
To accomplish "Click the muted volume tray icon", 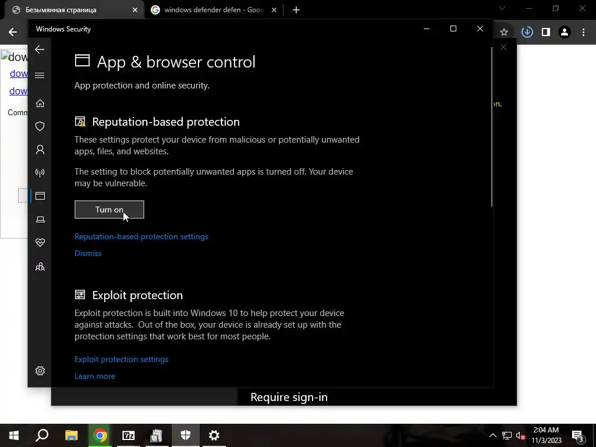I will pyautogui.click(x=520, y=435).
